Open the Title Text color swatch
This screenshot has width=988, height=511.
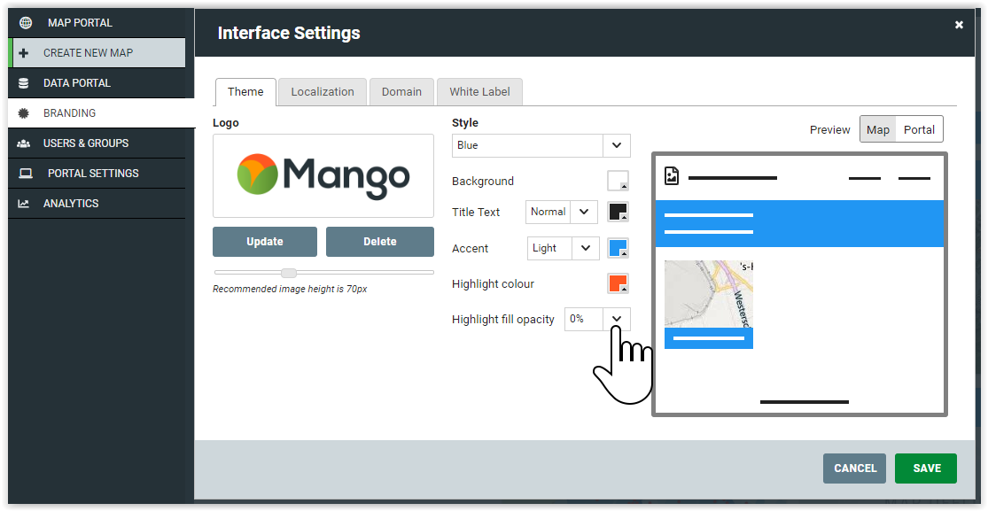(618, 212)
